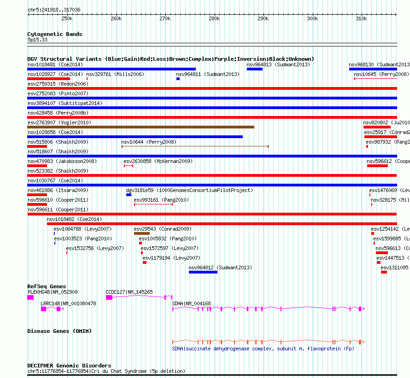
Task: Click esv1064788 (Levy2007) label
Action: click(82, 229)
